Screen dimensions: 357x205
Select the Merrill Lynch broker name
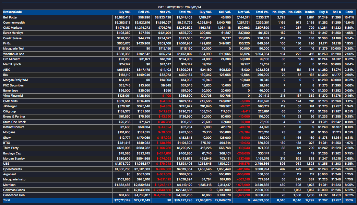(12, 64)
